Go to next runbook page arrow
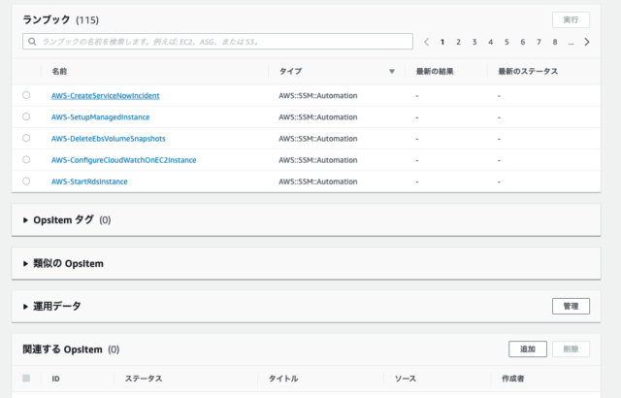 click(587, 42)
